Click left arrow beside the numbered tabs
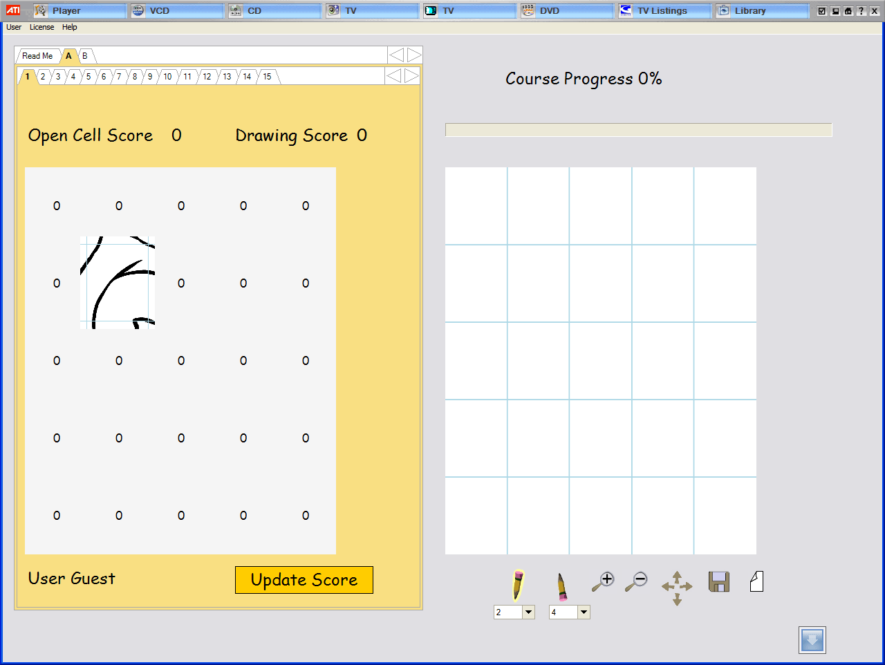The image size is (885, 665). [x=393, y=75]
